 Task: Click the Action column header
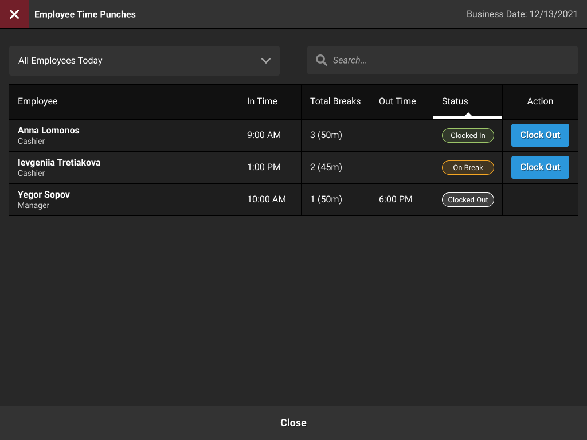(540, 101)
